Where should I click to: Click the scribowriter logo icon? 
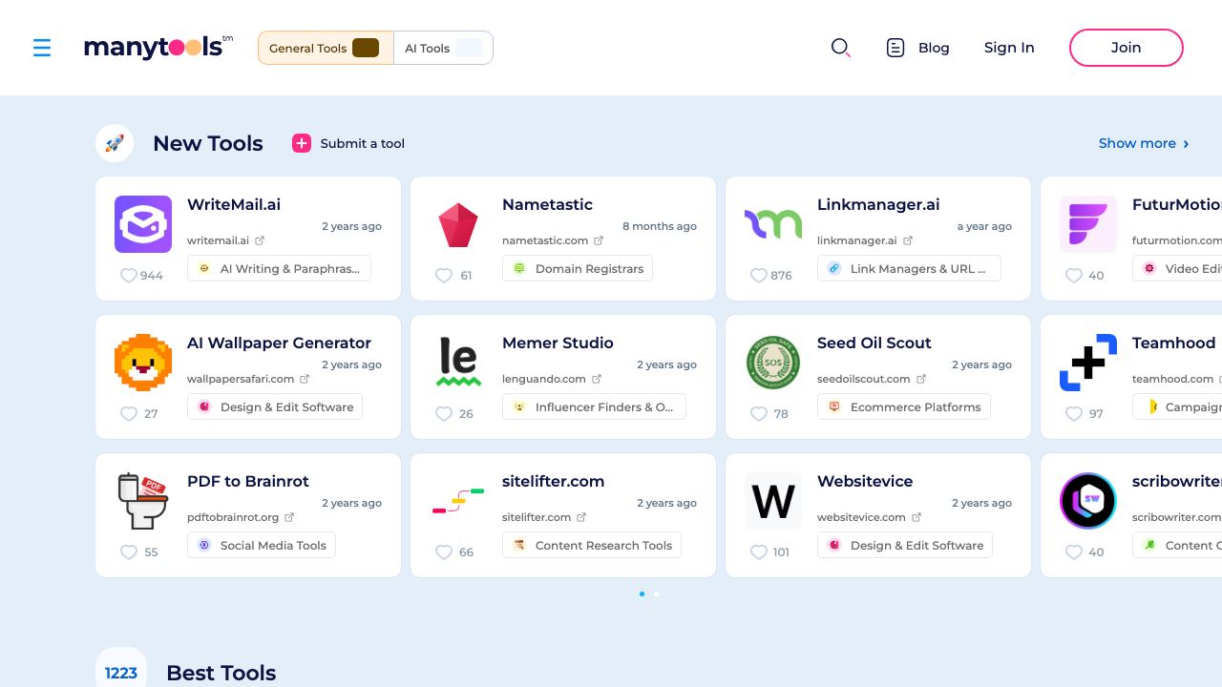click(1088, 501)
